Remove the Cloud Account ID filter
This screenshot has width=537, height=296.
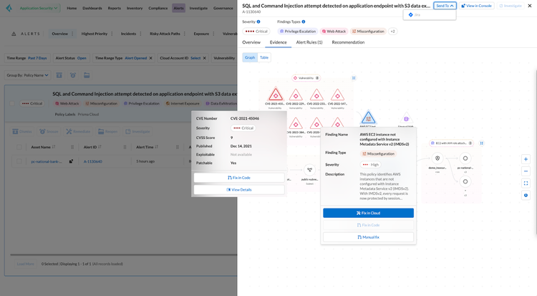[x=205, y=58]
